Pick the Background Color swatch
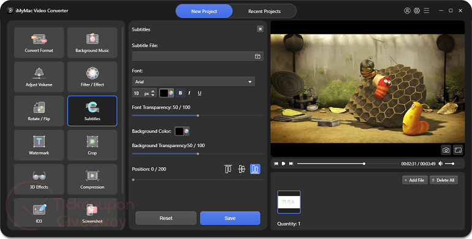Image resolution: width=472 pixels, height=239 pixels. point(182,131)
